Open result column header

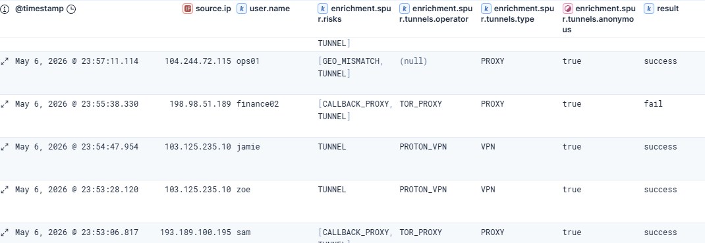click(667, 9)
